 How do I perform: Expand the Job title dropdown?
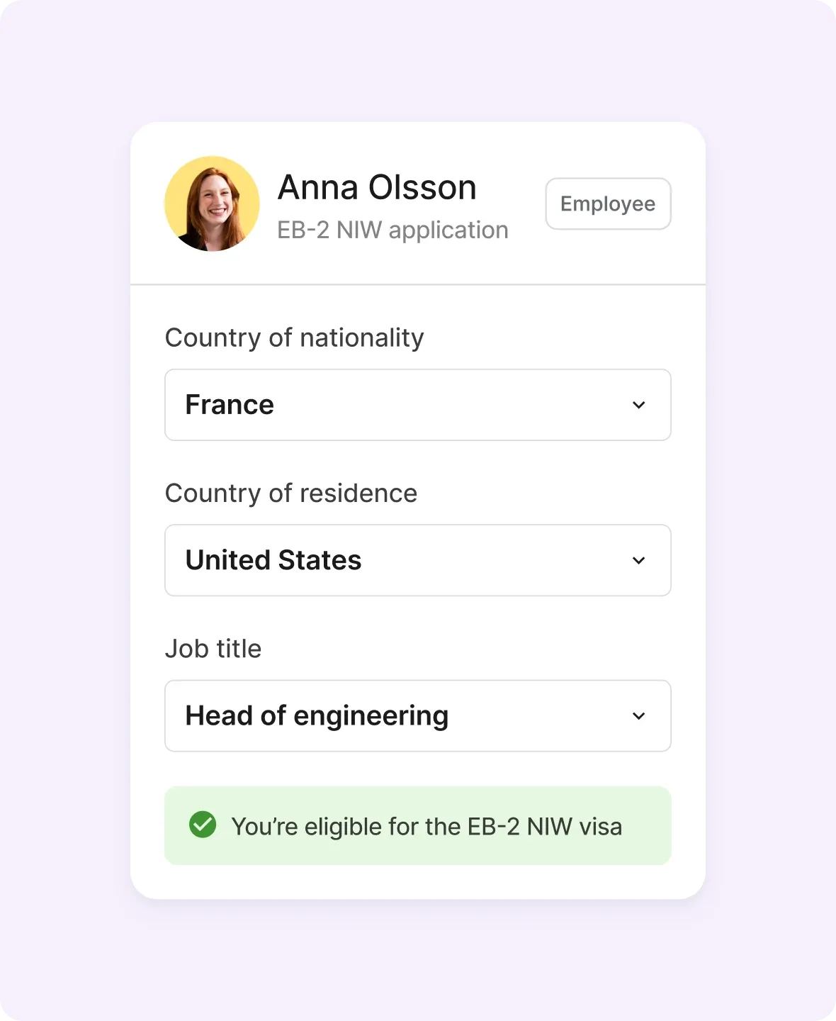(x=417, y=716)
